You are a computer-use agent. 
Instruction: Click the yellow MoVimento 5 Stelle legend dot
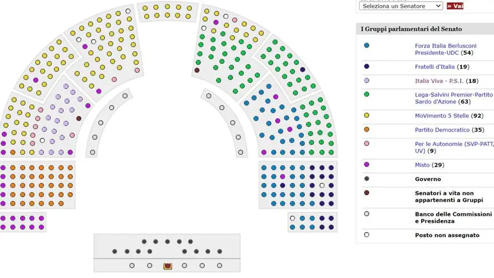click(x=366, y=115)
